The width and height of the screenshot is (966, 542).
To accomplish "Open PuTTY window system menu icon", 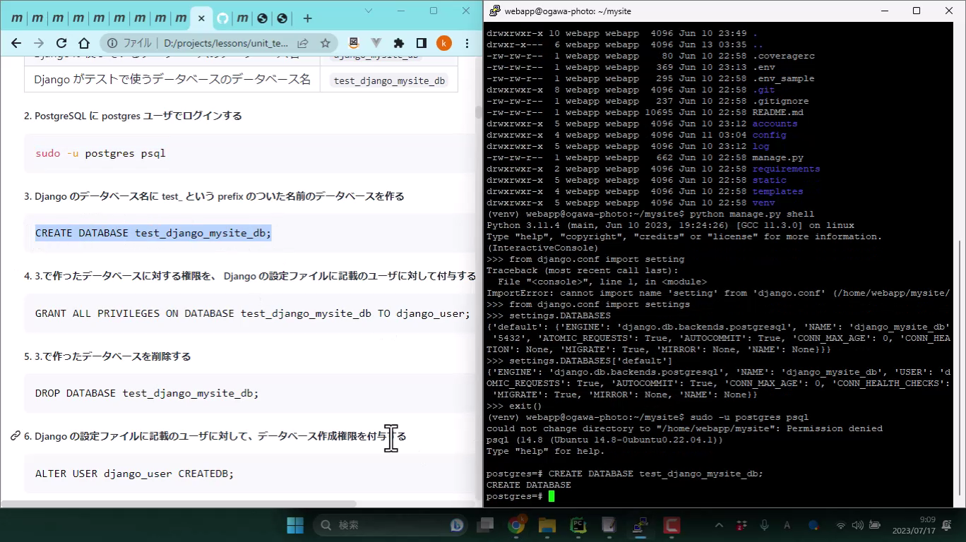I will (494, 11).
